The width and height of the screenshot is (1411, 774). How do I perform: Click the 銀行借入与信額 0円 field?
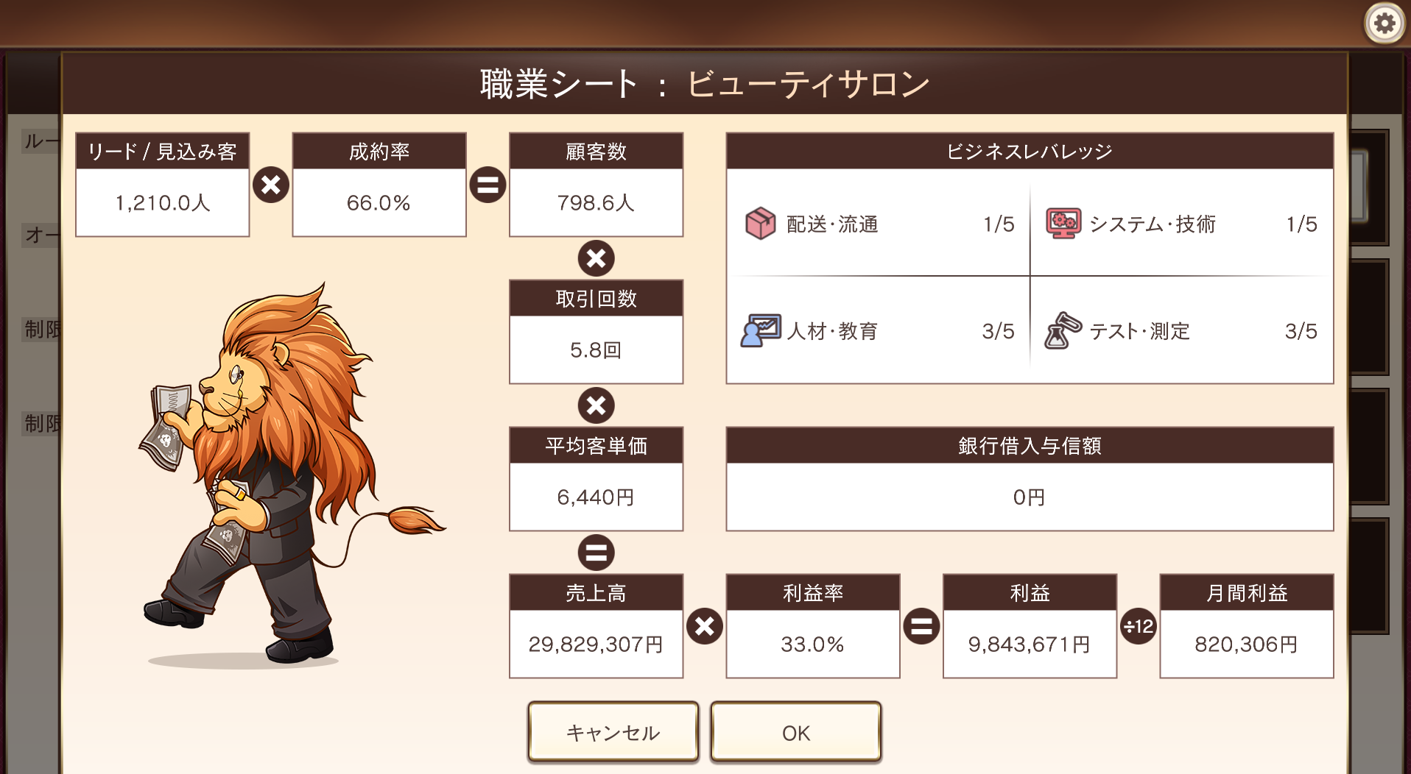[x=1030, y=497]
